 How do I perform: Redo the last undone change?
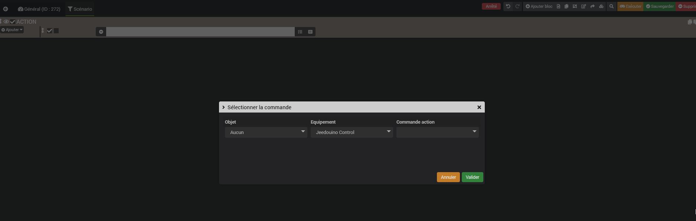tap(517, 6)
